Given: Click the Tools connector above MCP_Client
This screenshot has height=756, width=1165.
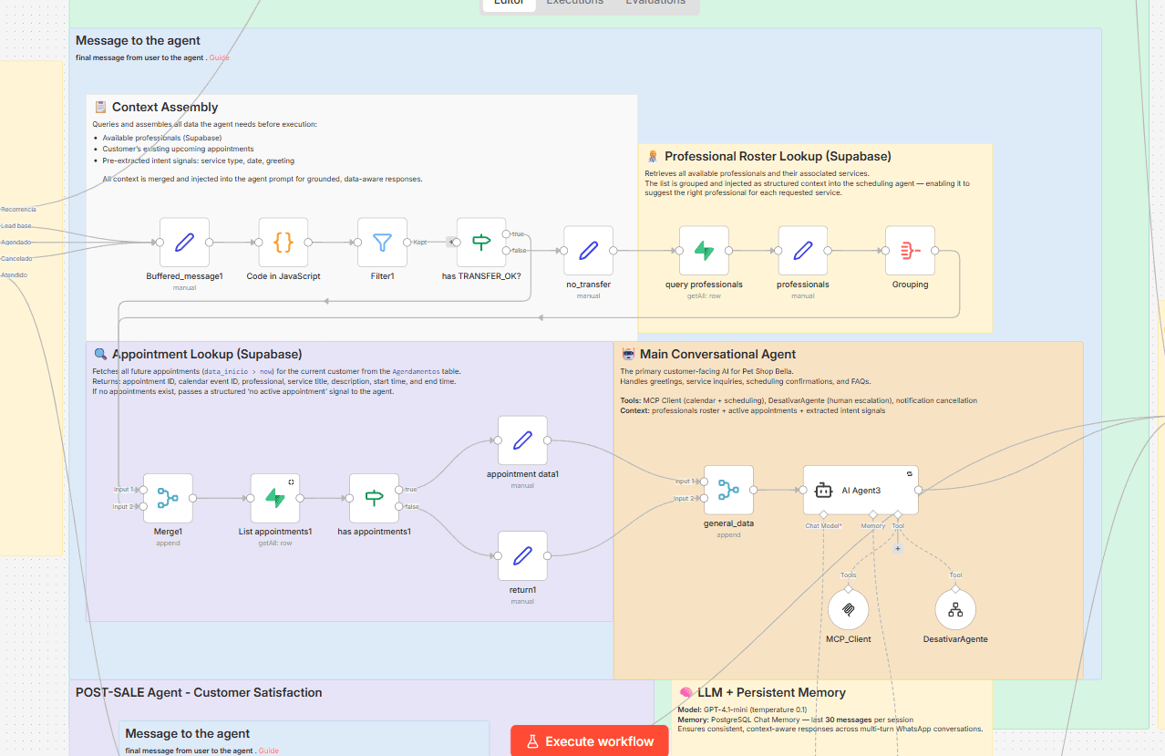Looking at the screenshot, I should coord(848,589).
